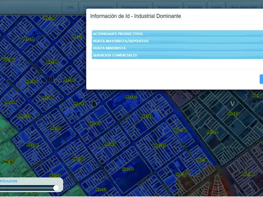Viewport: 263px width, 197px height.
Task: Click the zonification opacity slider handle
Action: [x=56, y=188]
